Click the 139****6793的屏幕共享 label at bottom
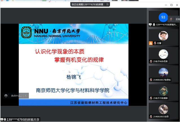Image resolution: width=180 pixels, height=122 pixels. click(x=23, y=120)
